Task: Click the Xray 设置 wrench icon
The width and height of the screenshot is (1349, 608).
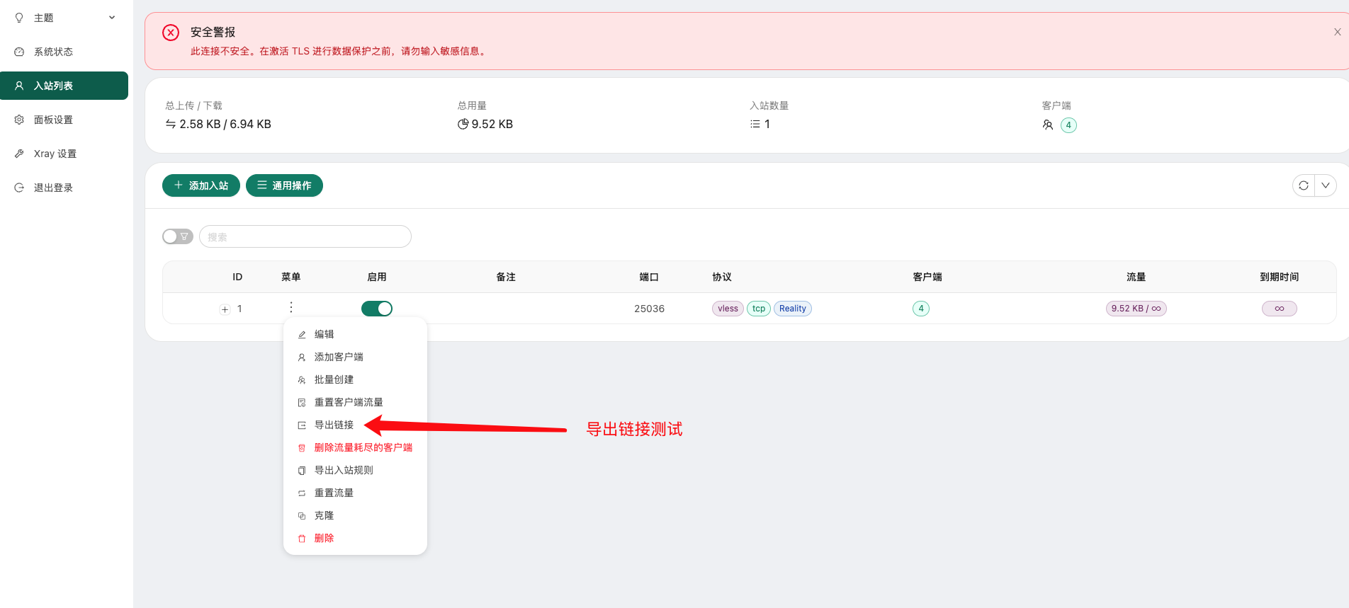Action: (x=19, y=154)
